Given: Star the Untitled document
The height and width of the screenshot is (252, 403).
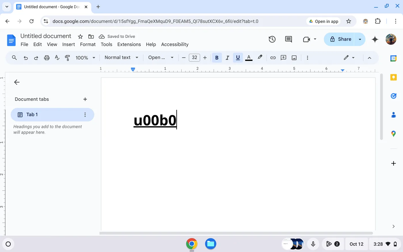Looking at the screenshot, I should pos(80,37).
